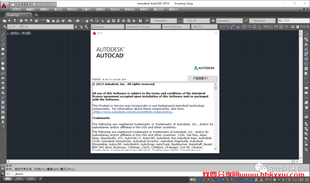Click the About dialog scrollbar down arrow
310x183 pixels.
[x=216, y=149]
